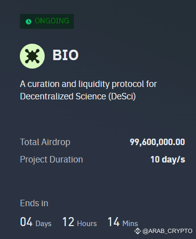The width and height of the screenshot is (196, 239).
Task: Click the 'Hours' countdown unit label
Action: click(x=87, y=224)
